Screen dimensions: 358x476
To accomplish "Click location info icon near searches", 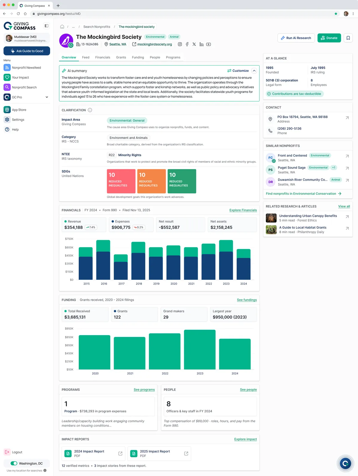I will (x=45, y=470).
